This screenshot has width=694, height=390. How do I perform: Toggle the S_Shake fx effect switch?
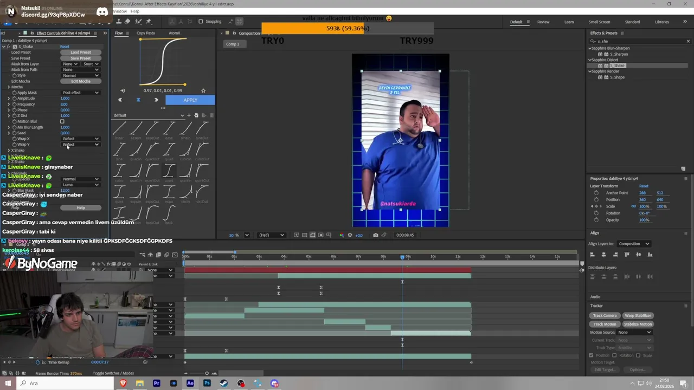[9, 47]
